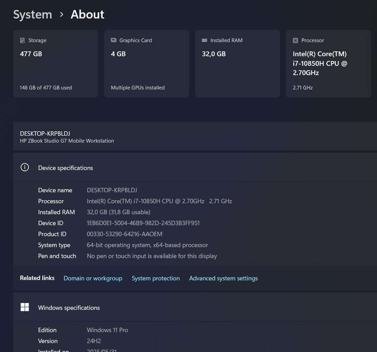Click the Graphics Card icon

pyautogui.click(x=114, y=40)
